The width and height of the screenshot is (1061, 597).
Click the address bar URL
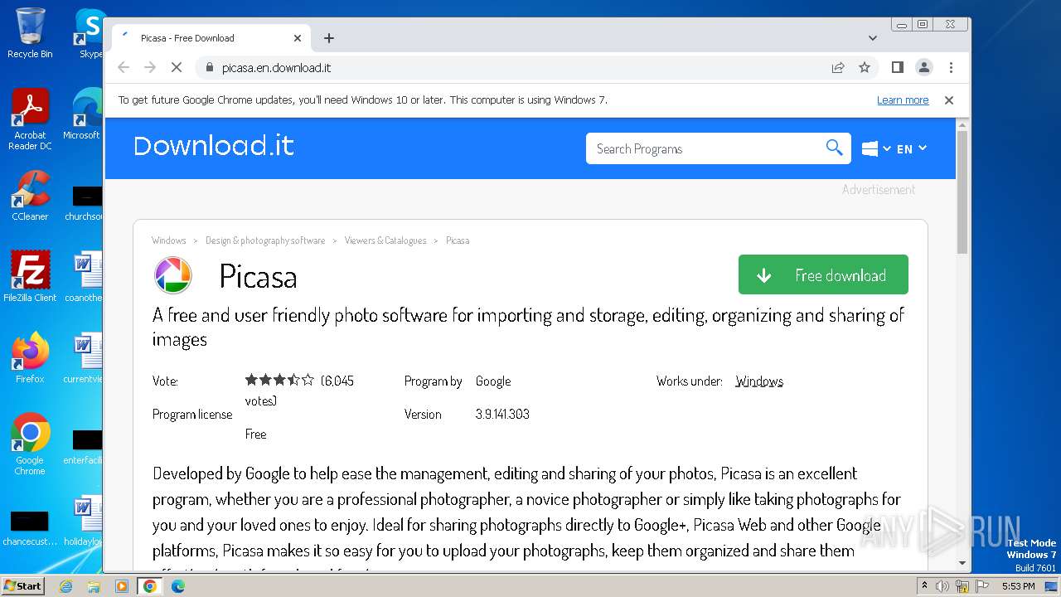(276, 68)
